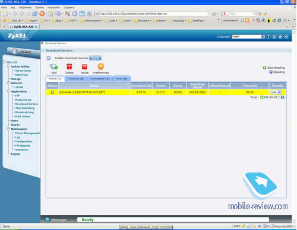
Task: Sort by Complete(%) column header
Action: pos(141,85)
